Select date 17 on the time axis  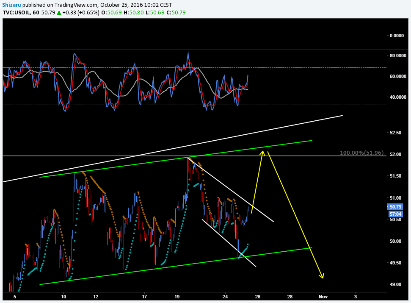(144, 297)
